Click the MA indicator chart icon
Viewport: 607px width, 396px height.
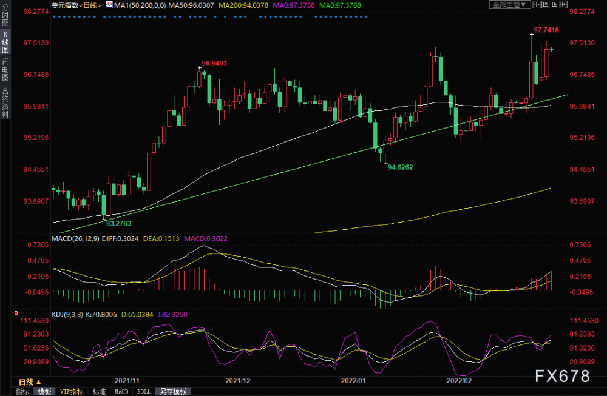click(x=109, y=5)
